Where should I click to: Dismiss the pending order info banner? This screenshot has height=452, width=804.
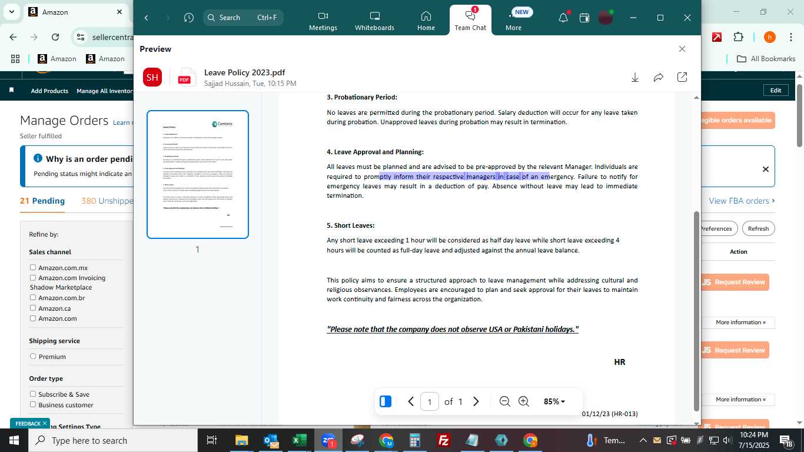click(x=766, y=169)
